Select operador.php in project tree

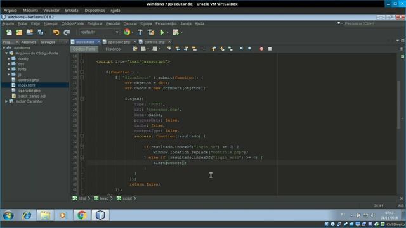(29, 91)
